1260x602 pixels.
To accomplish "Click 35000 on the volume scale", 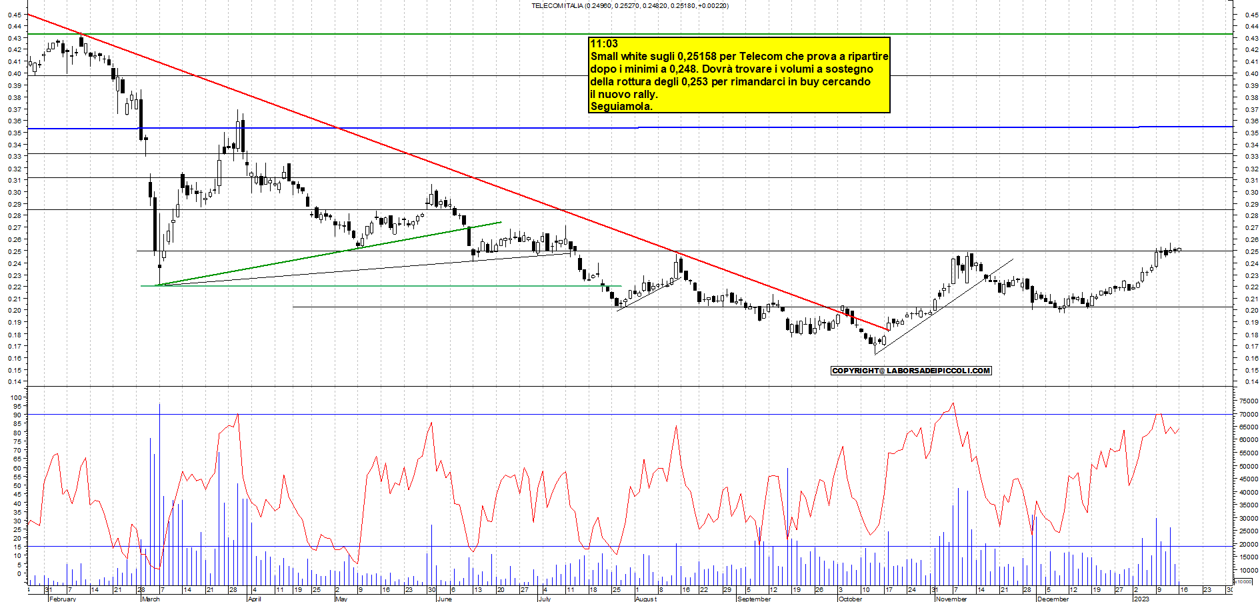I will pyautogui.click(x=1249, y=505).
